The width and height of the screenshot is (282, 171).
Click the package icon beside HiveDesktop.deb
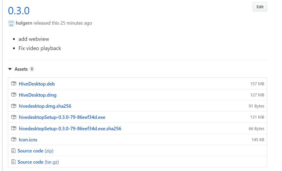(x=14, y=83)
